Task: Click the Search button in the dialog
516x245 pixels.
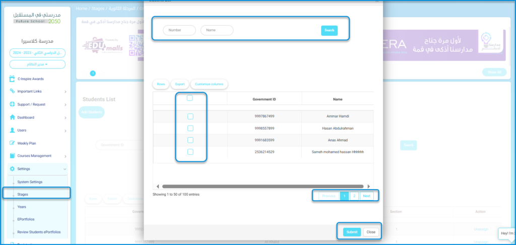Action: 330,30
